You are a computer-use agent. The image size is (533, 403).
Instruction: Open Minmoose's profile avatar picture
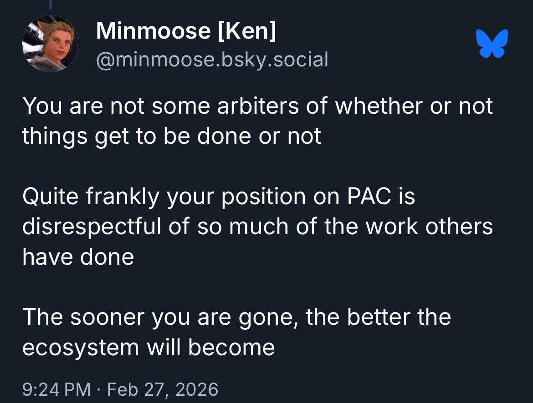(x=50, y=44)
